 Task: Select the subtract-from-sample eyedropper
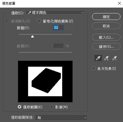[x=114, y=58]
